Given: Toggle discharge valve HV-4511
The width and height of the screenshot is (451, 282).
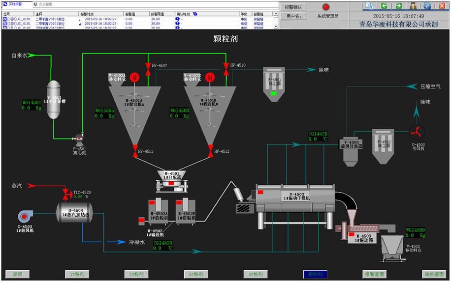Looking at the screenshot, I should [135, 151].
